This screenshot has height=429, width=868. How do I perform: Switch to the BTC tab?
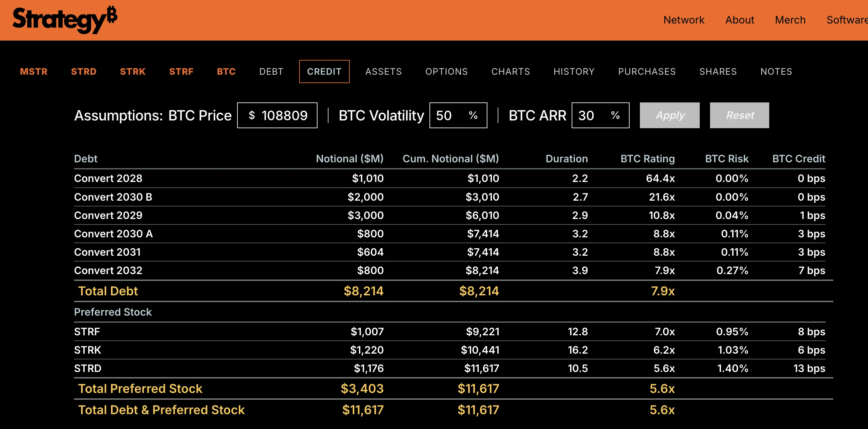point(226,71)
